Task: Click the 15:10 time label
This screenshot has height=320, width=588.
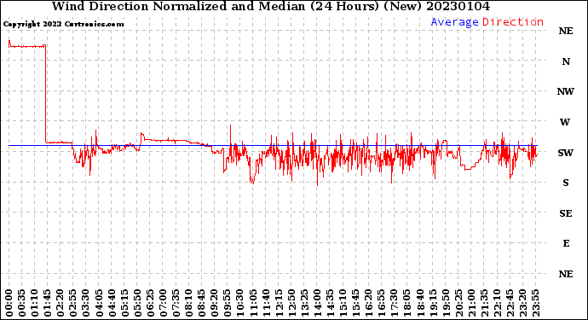Action: pos(343,303)
